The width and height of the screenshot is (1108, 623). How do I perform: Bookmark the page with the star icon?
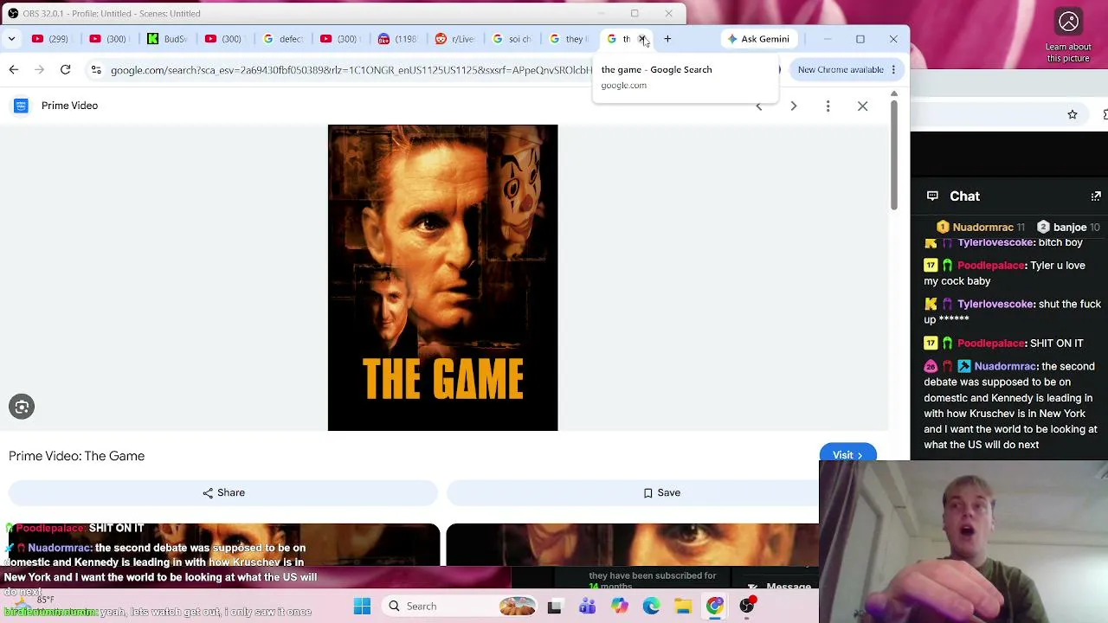click(x=1073, y=114)
